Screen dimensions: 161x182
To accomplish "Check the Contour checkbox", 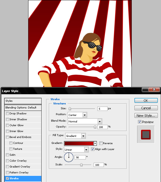I will point(11,143).
